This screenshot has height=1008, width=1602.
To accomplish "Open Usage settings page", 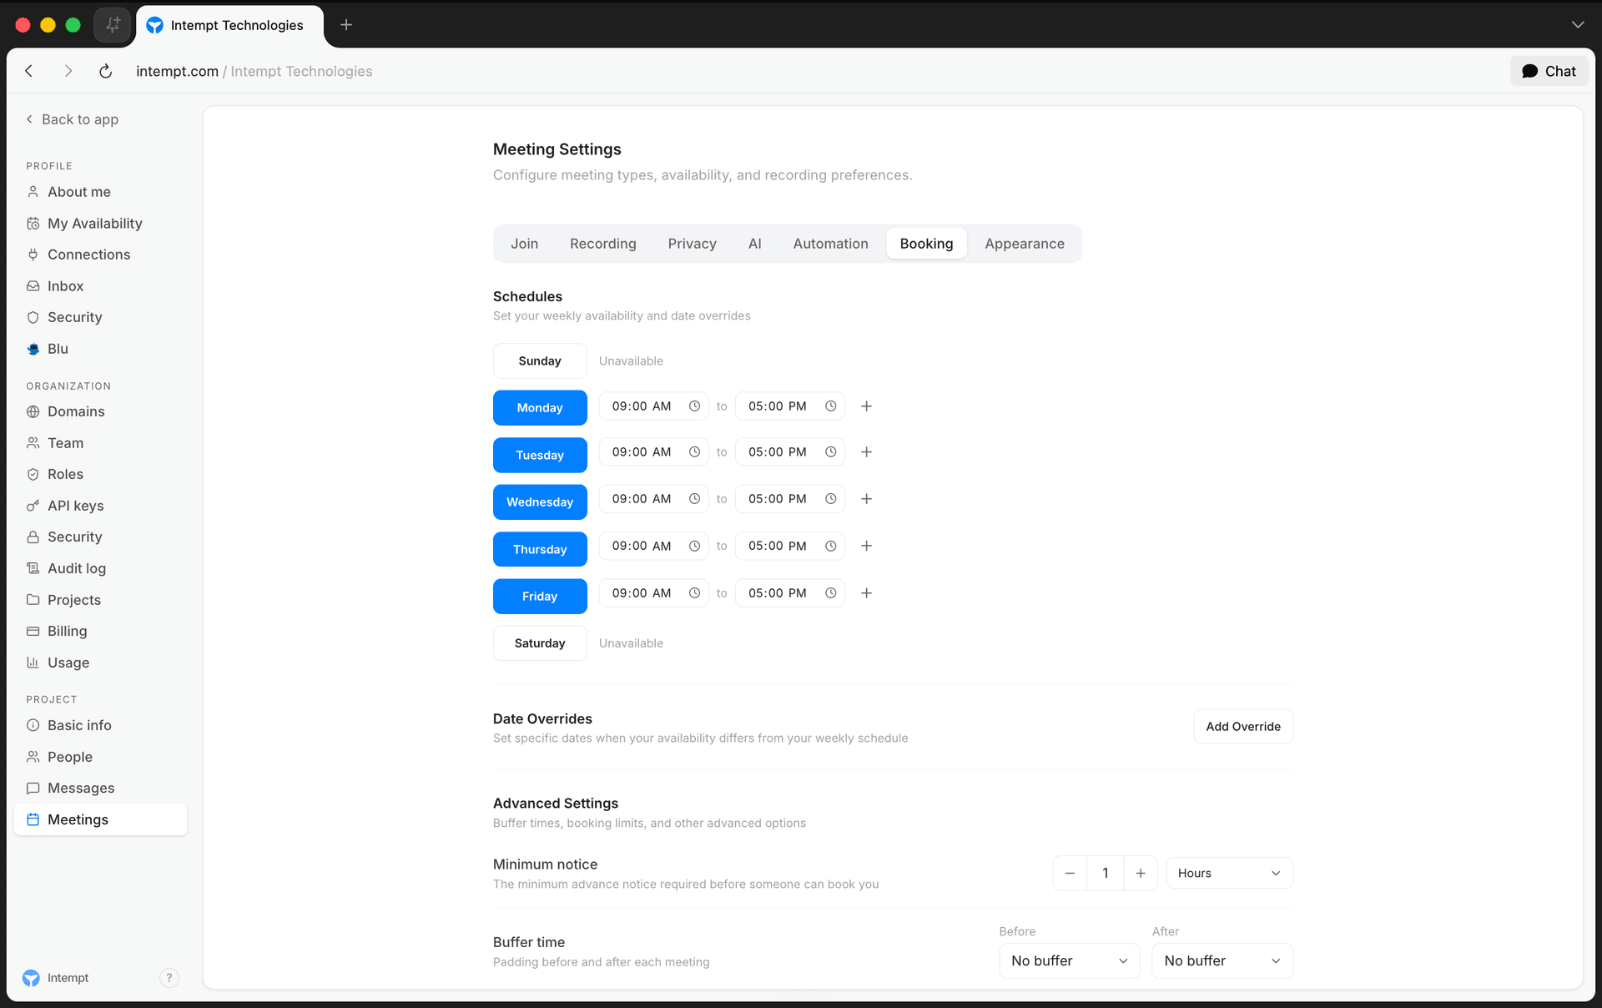I will pyautogui.click(x=100, y=663).
